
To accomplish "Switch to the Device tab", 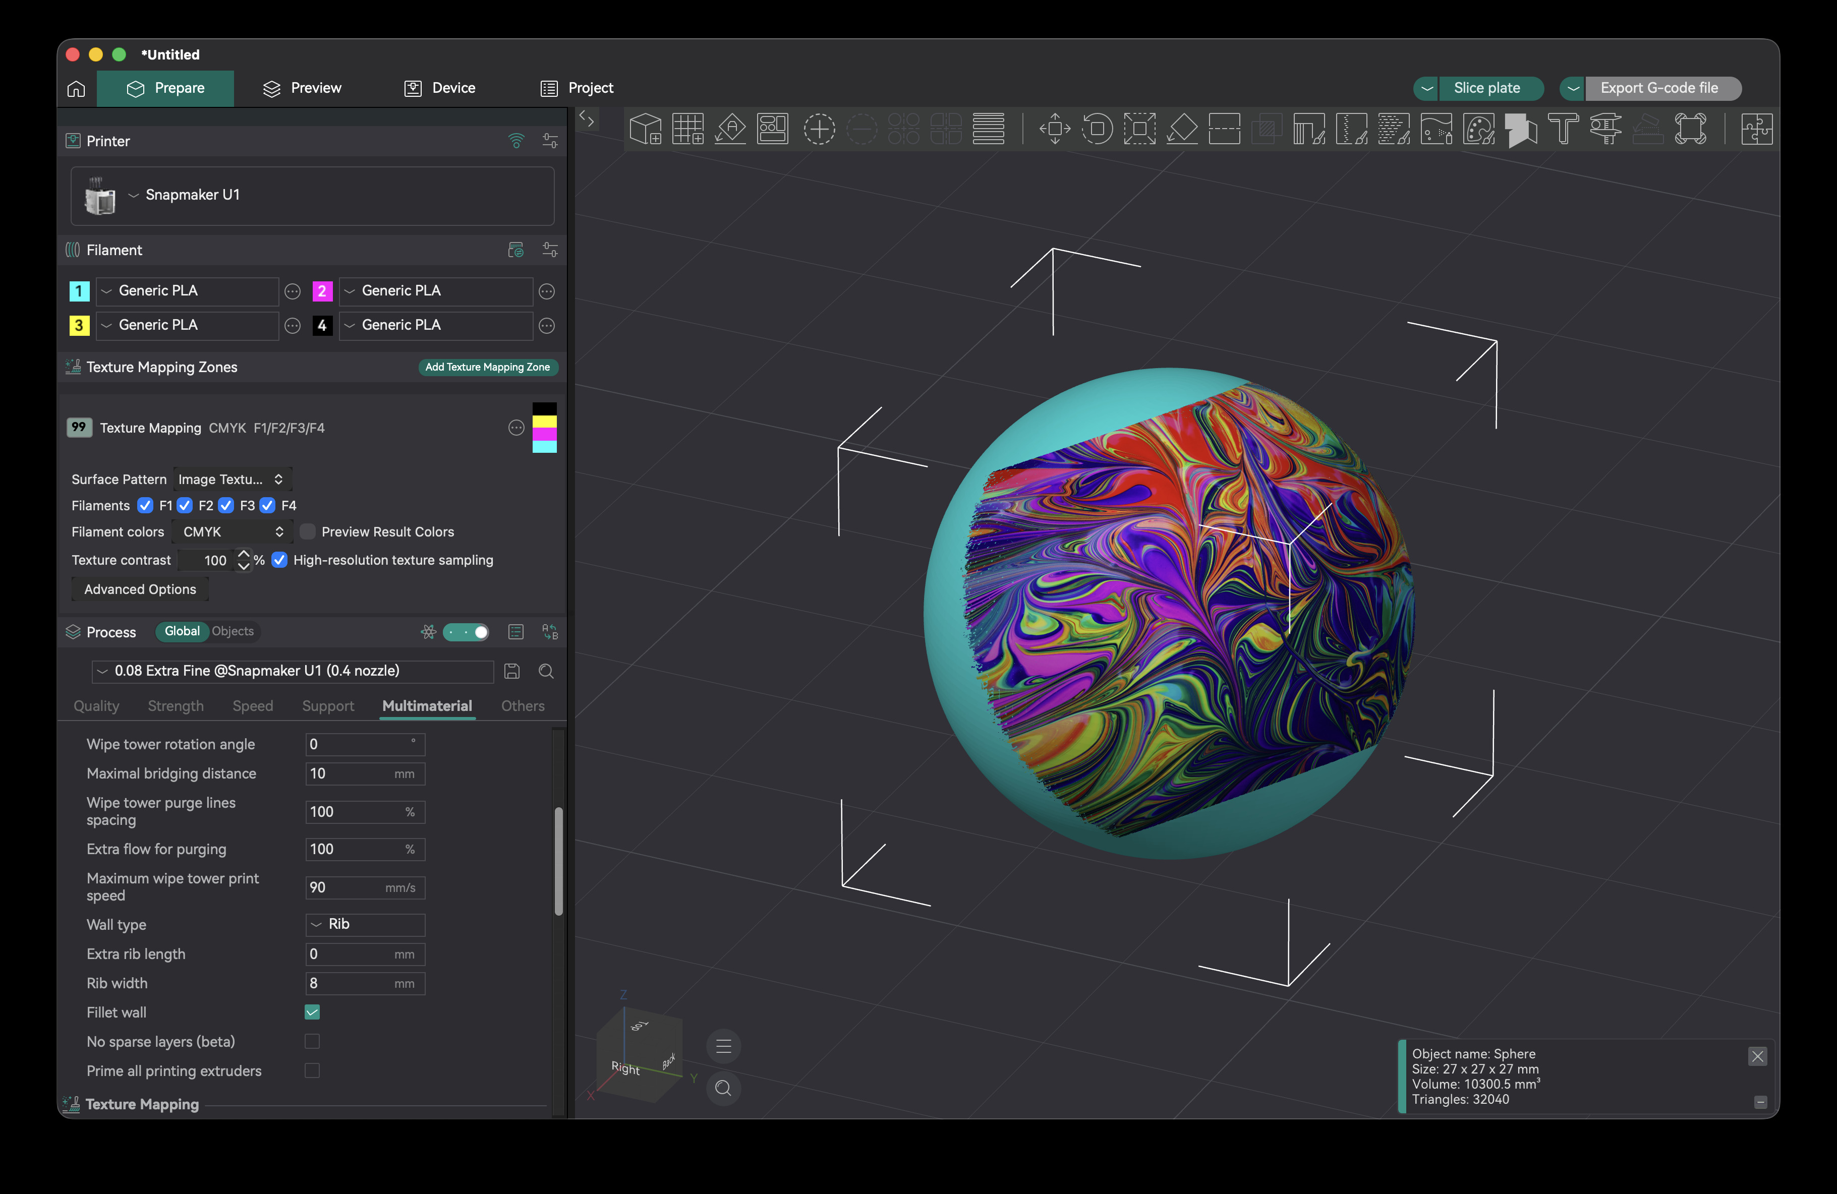I will click(440, 88).
